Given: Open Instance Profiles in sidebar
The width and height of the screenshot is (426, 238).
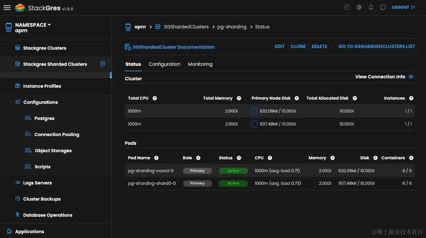Looking at the screenshot, I should 42,86.
